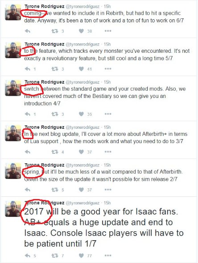Retweet the tweet ending in 6/7
Viewport: 198px width, 263px height.
55,31
